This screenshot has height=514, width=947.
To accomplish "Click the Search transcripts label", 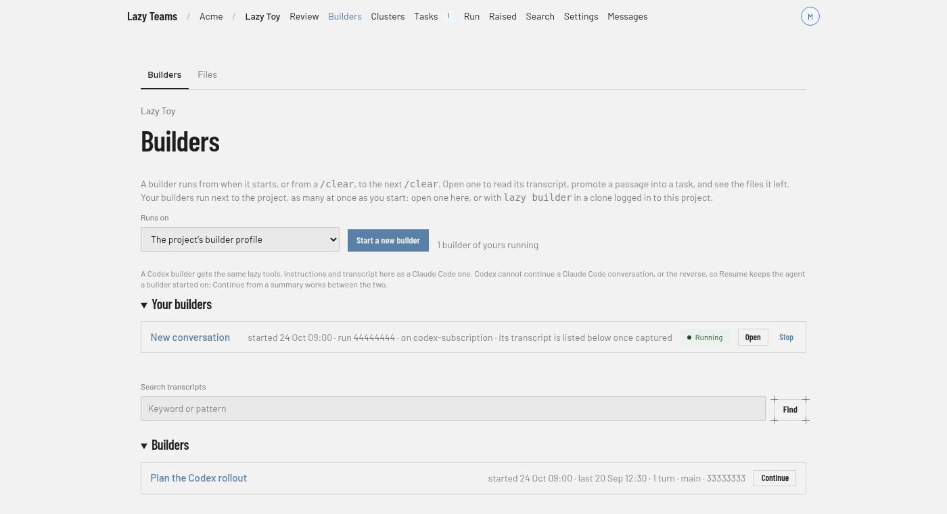I will pyautogui.click(x=173, y=387).
